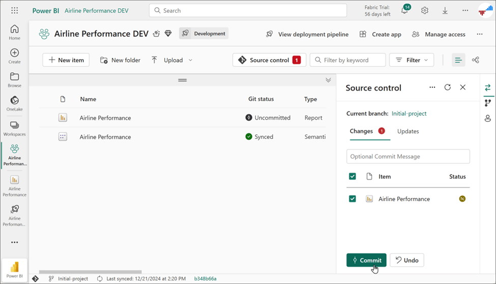Collapse the panel with the double chevron
This screenshot has height=284, width=496.
tap(328, 80)
